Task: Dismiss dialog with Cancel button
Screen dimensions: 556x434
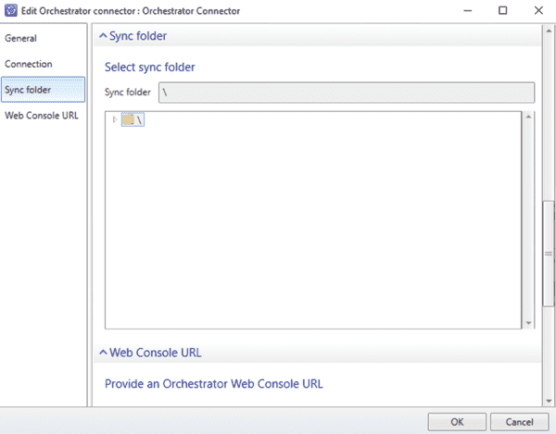Action: 519,422
